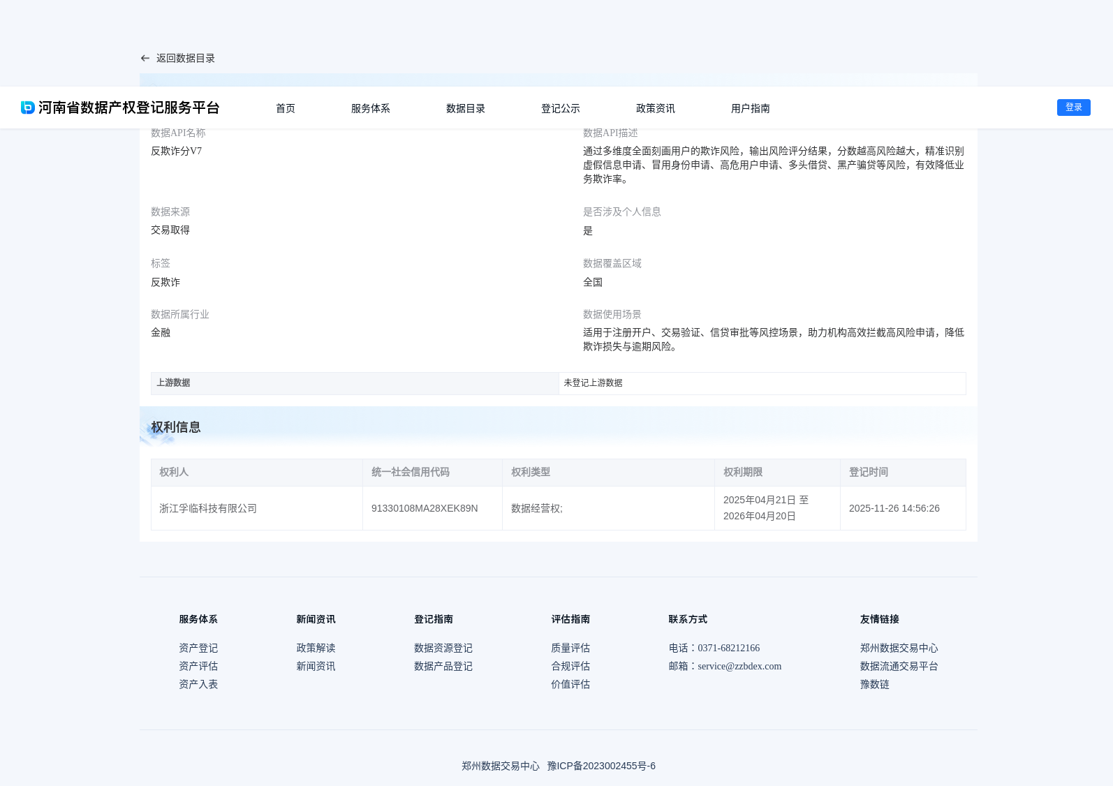Click data source value 交易取得
Viewport: 1113px width, 786px height.
(170, 230)
